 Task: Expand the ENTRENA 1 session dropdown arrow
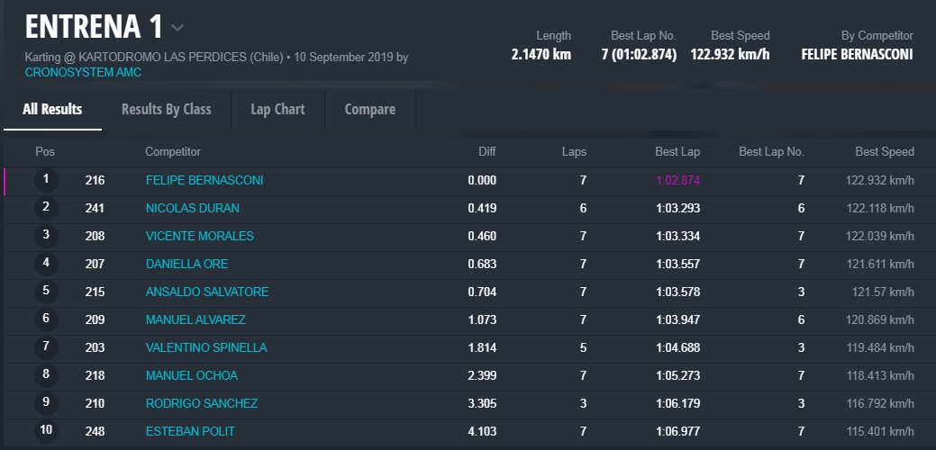tap(177, 28)
